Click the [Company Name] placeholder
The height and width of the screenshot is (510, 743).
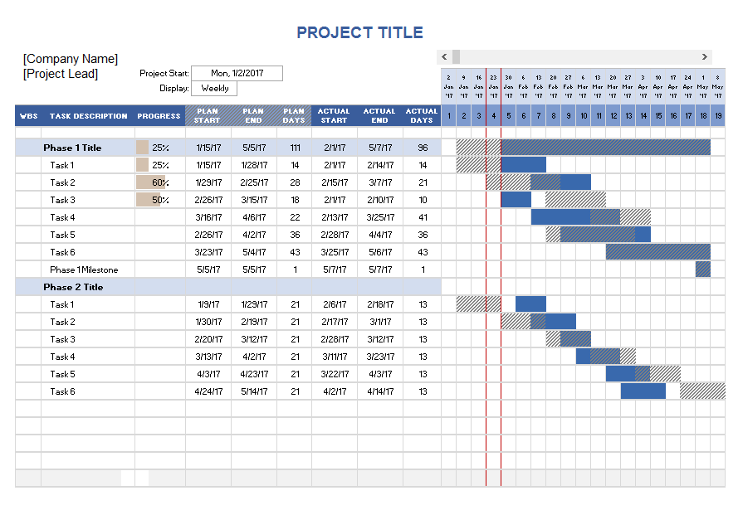[x=71, y=59]
